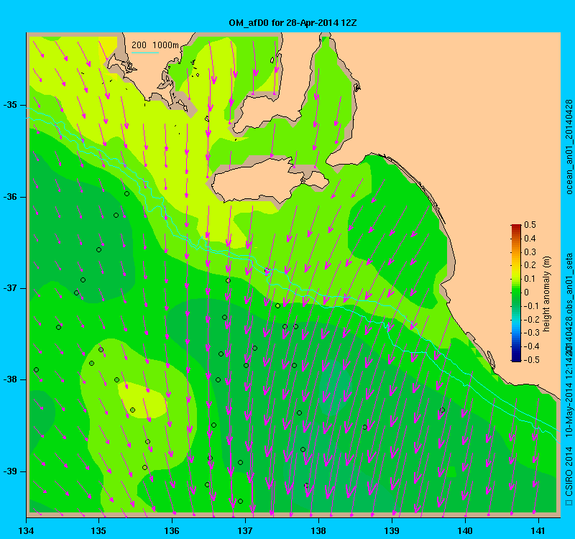575x539 pixels.
Task: Click the latitude axis label '-37'
Action: pyautogui.click(x=10, y=288)
